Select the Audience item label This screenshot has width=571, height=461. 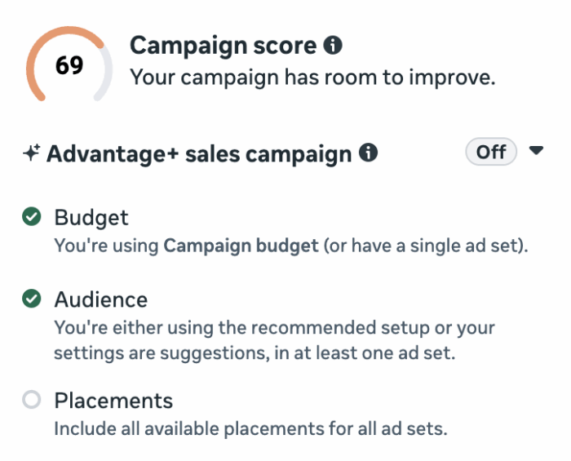tap(100, 299)
